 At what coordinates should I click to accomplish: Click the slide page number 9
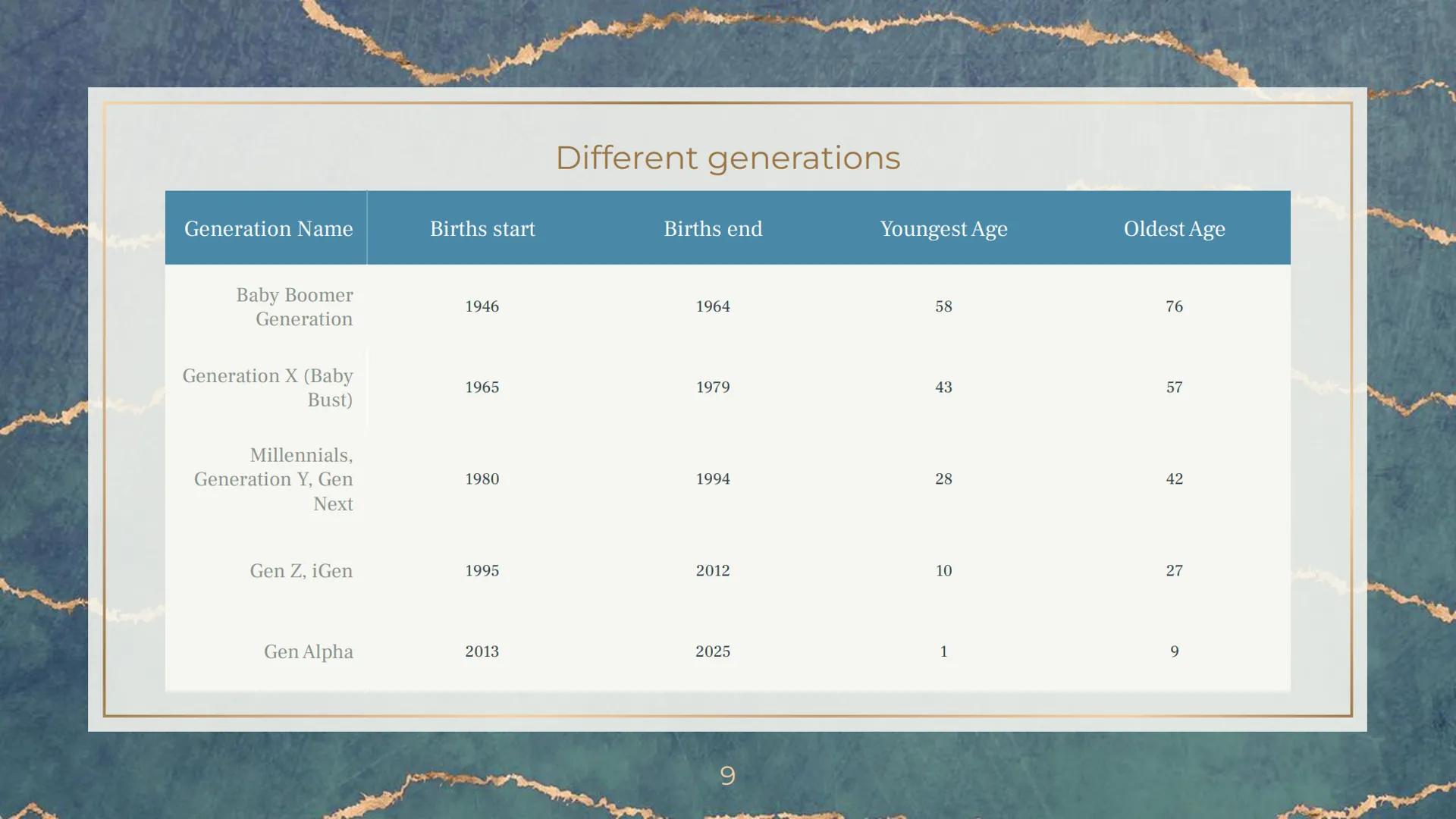727,775
